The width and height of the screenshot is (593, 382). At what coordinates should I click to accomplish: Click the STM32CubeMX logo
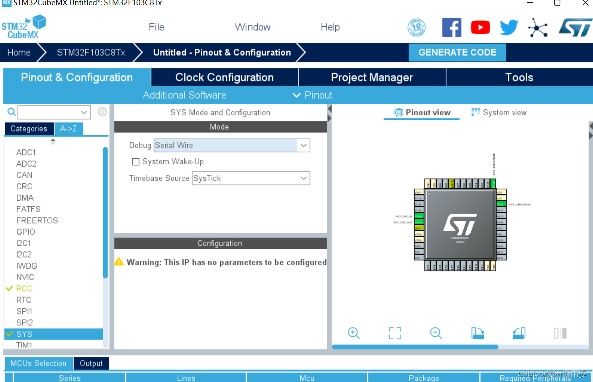point(24,27)
